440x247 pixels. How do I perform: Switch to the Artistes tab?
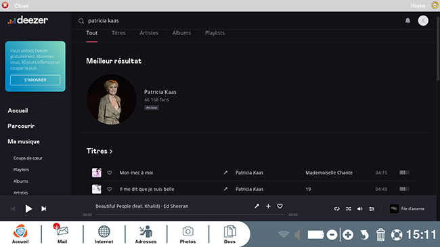tap(149, 33)
